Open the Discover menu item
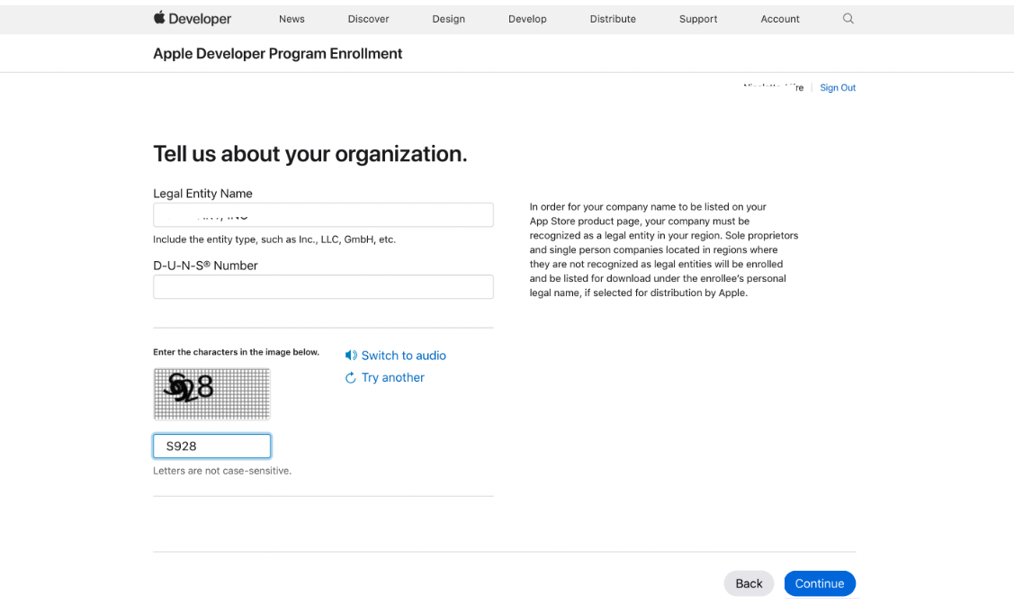 click(369, 19)
